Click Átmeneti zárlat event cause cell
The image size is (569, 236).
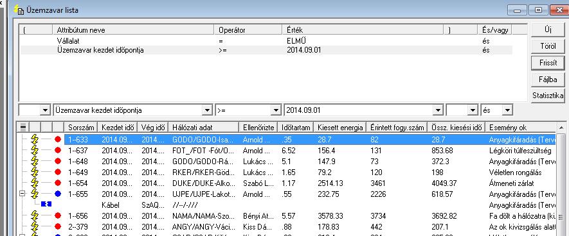coord(511,183)
